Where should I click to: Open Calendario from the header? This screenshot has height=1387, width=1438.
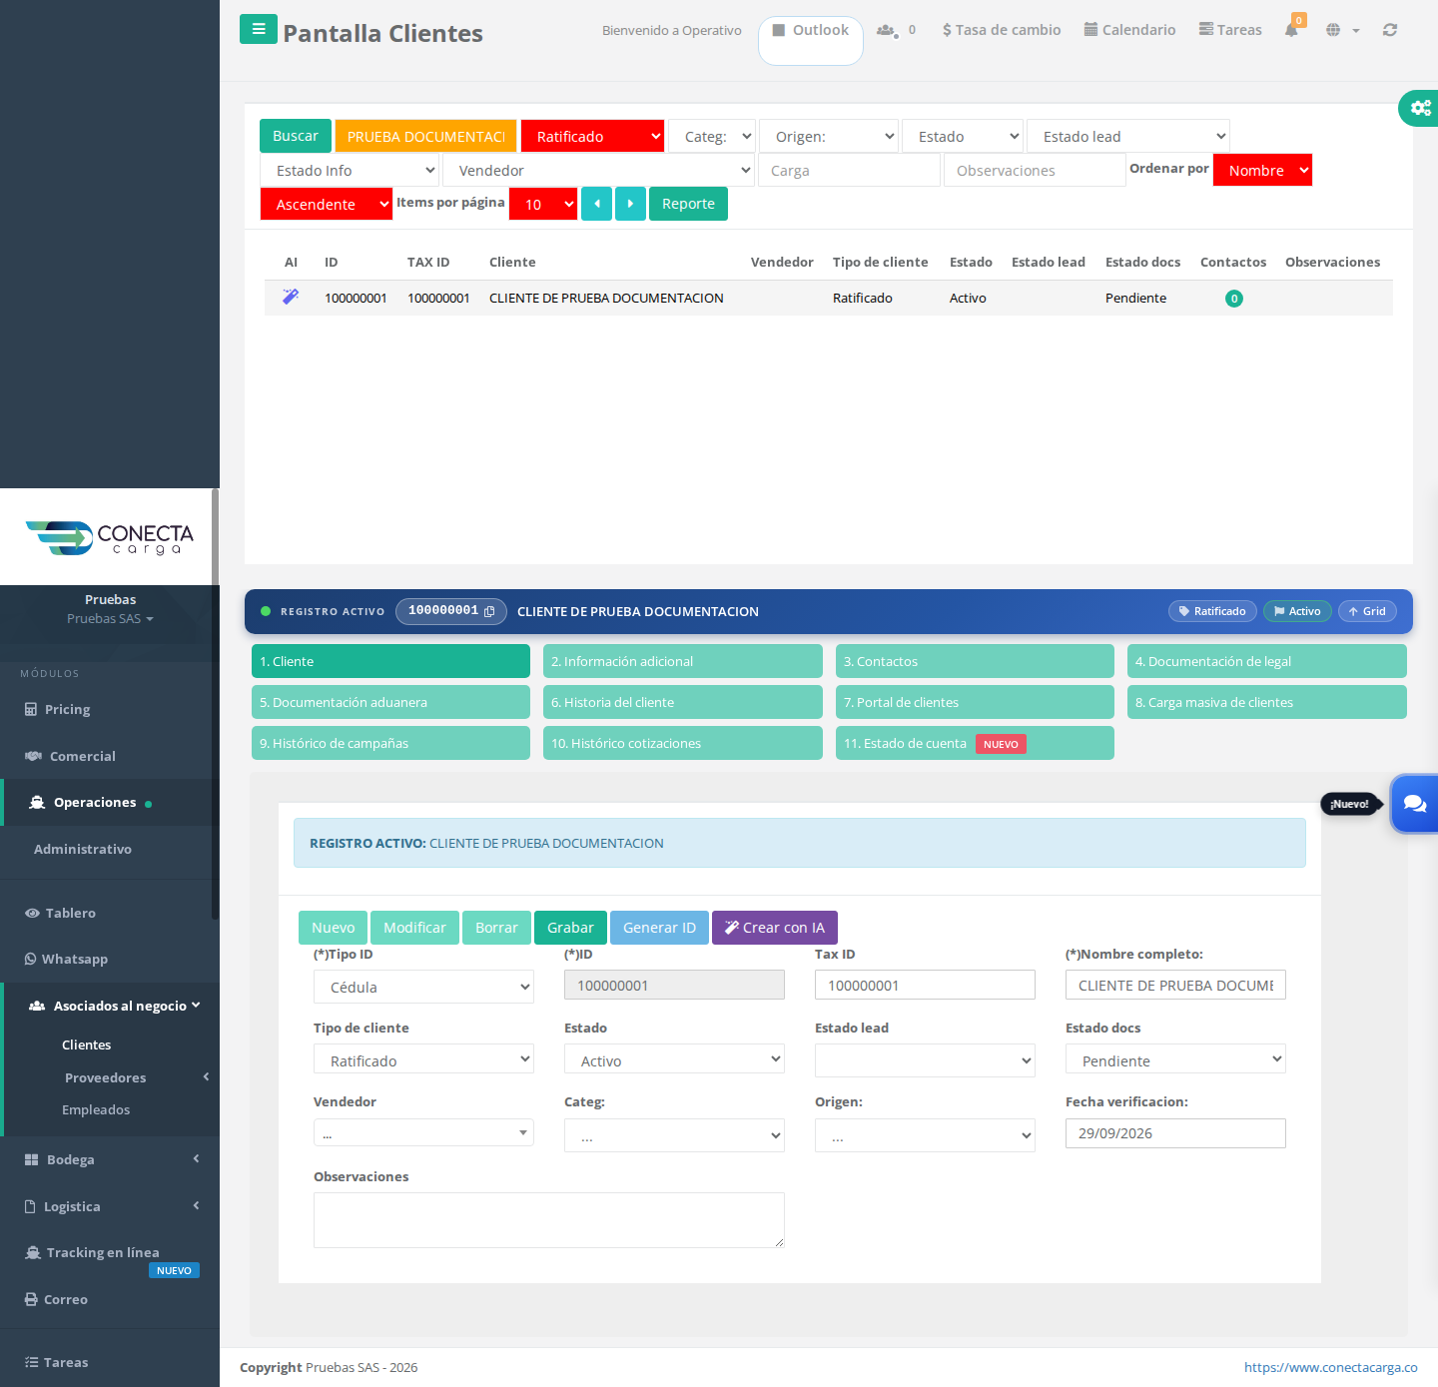pyautogui.click(x=1129, y=30)
